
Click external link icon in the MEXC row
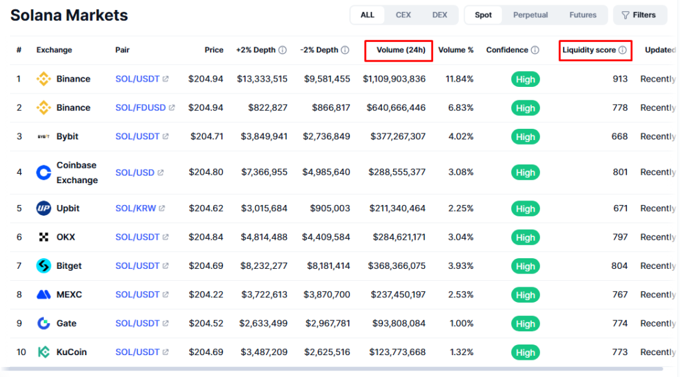tap(165, 295)
